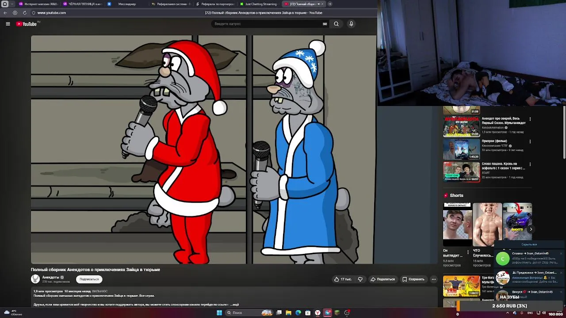Open File Explorer from the taskbar

[x=288, y=313]
